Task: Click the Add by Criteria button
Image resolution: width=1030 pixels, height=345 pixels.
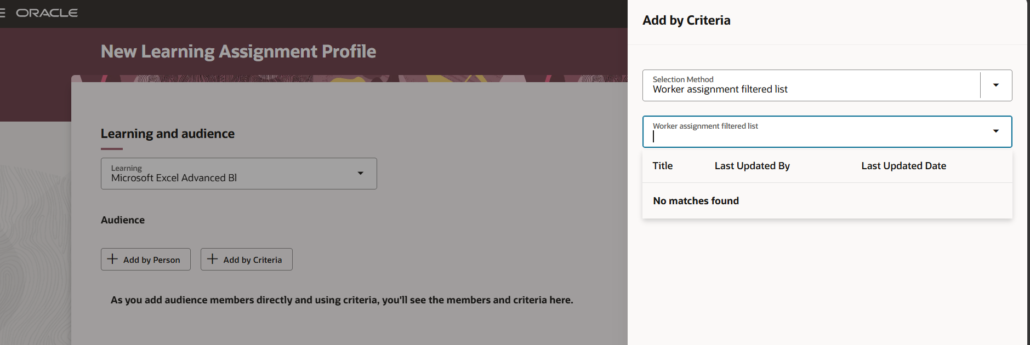Action: coord(247,259)
